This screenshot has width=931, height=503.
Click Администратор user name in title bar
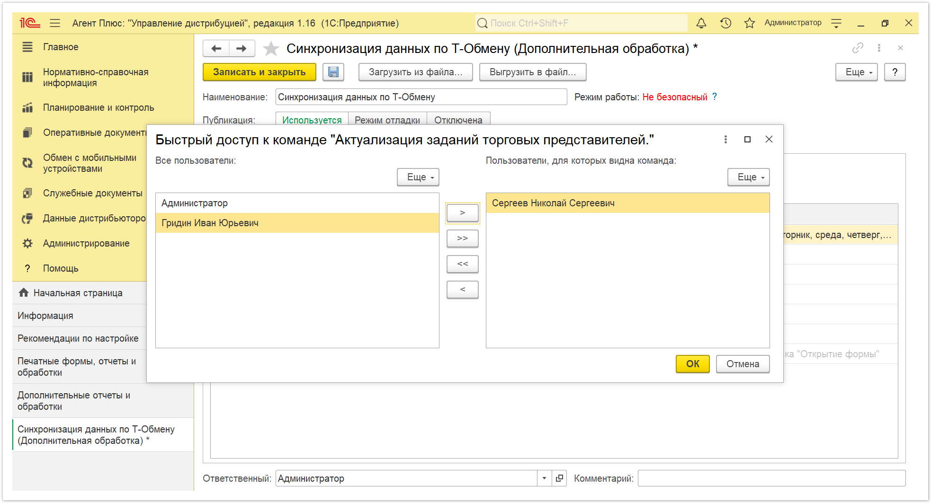793,23
